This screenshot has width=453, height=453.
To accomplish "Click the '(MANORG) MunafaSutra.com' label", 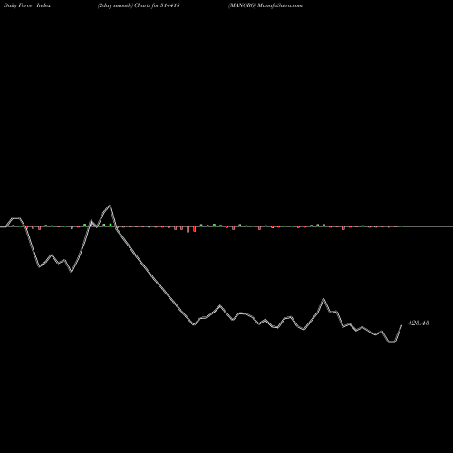I will pyautogui.click(x=265, y=5).
